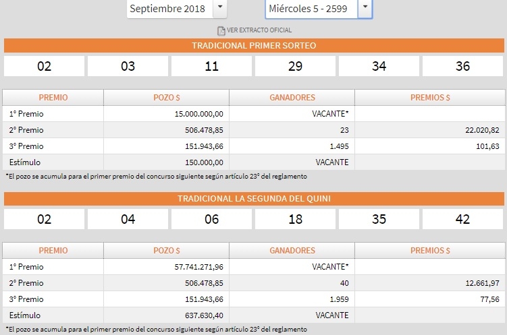The image size is (507, 335).
Task: Select number 29 in Primer Sorteo row
Action: 295,66
